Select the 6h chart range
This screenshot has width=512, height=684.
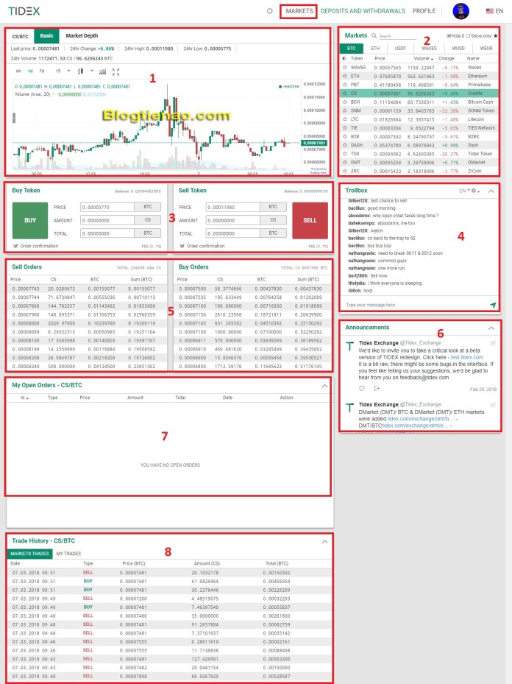coord(18,71)
